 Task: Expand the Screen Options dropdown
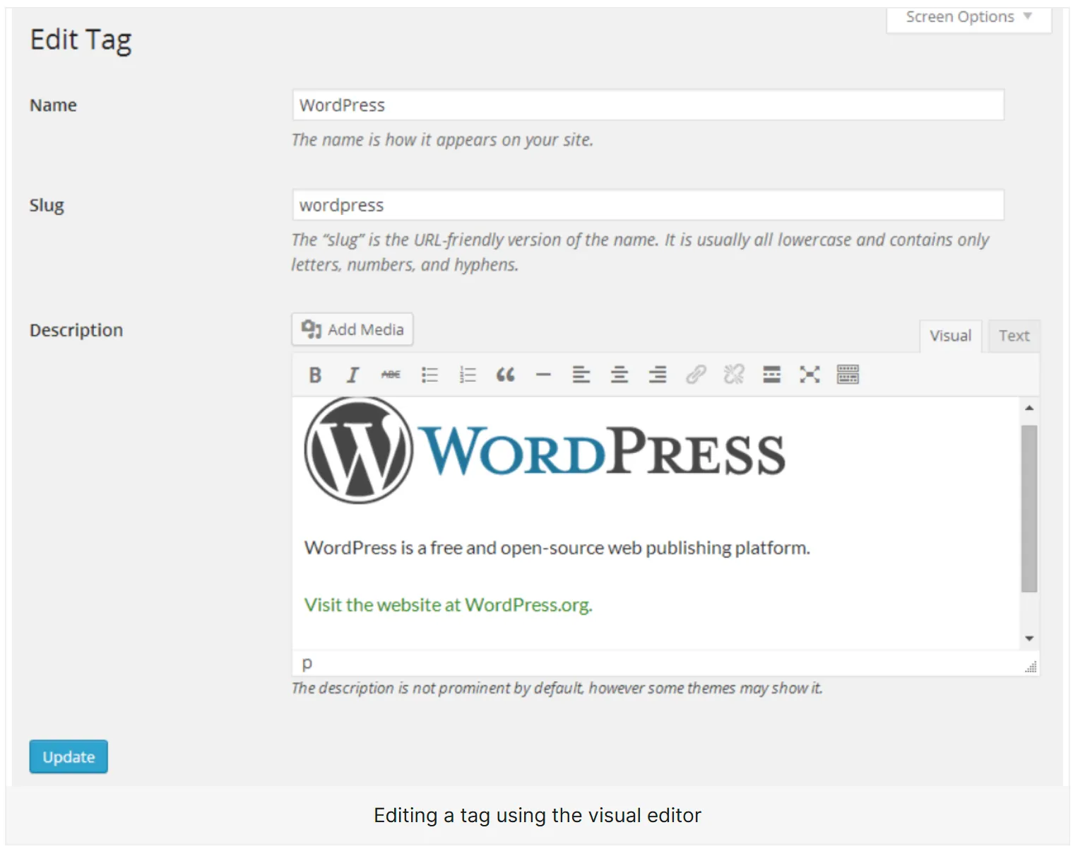[x=968, y=17]
